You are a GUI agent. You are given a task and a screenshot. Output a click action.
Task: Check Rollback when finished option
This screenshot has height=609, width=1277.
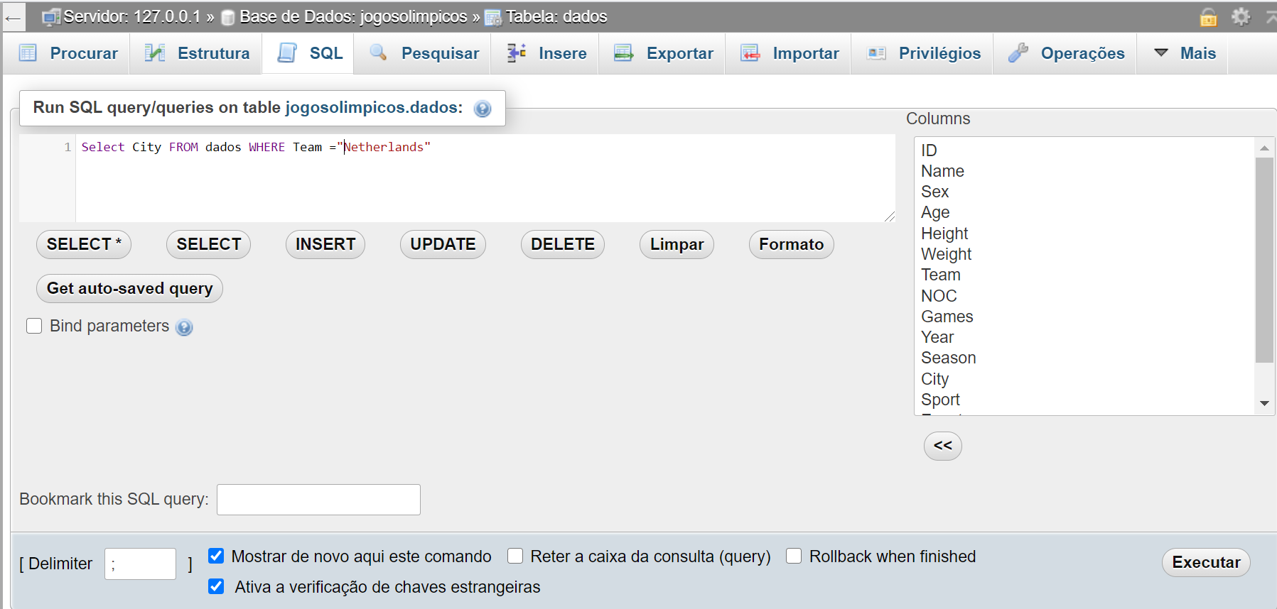(x=794, y=556)
